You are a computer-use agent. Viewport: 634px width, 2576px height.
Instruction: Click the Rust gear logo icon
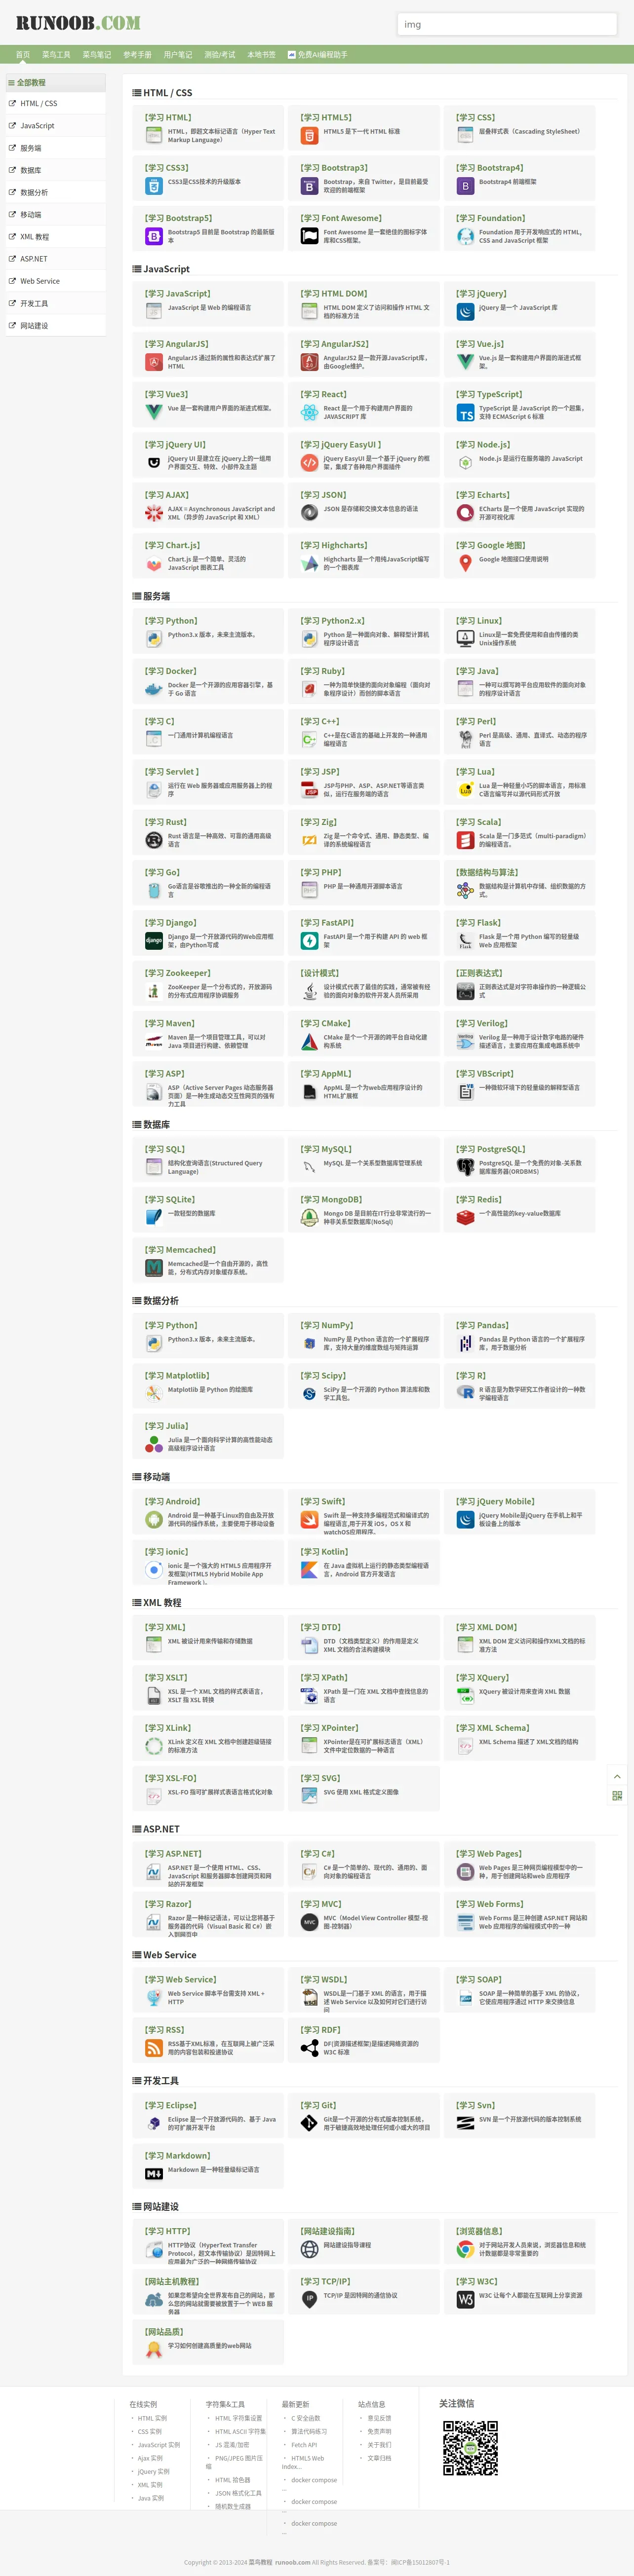coord(153,840)
